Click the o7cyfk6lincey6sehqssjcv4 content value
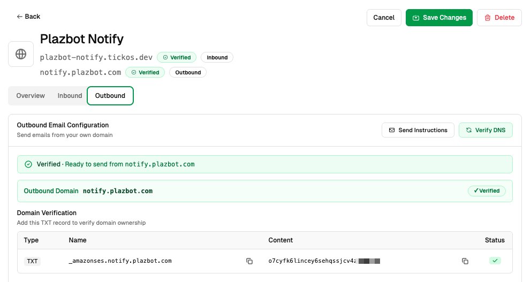Viewport: 531px width, 282px height. click(x=324, y=261)
